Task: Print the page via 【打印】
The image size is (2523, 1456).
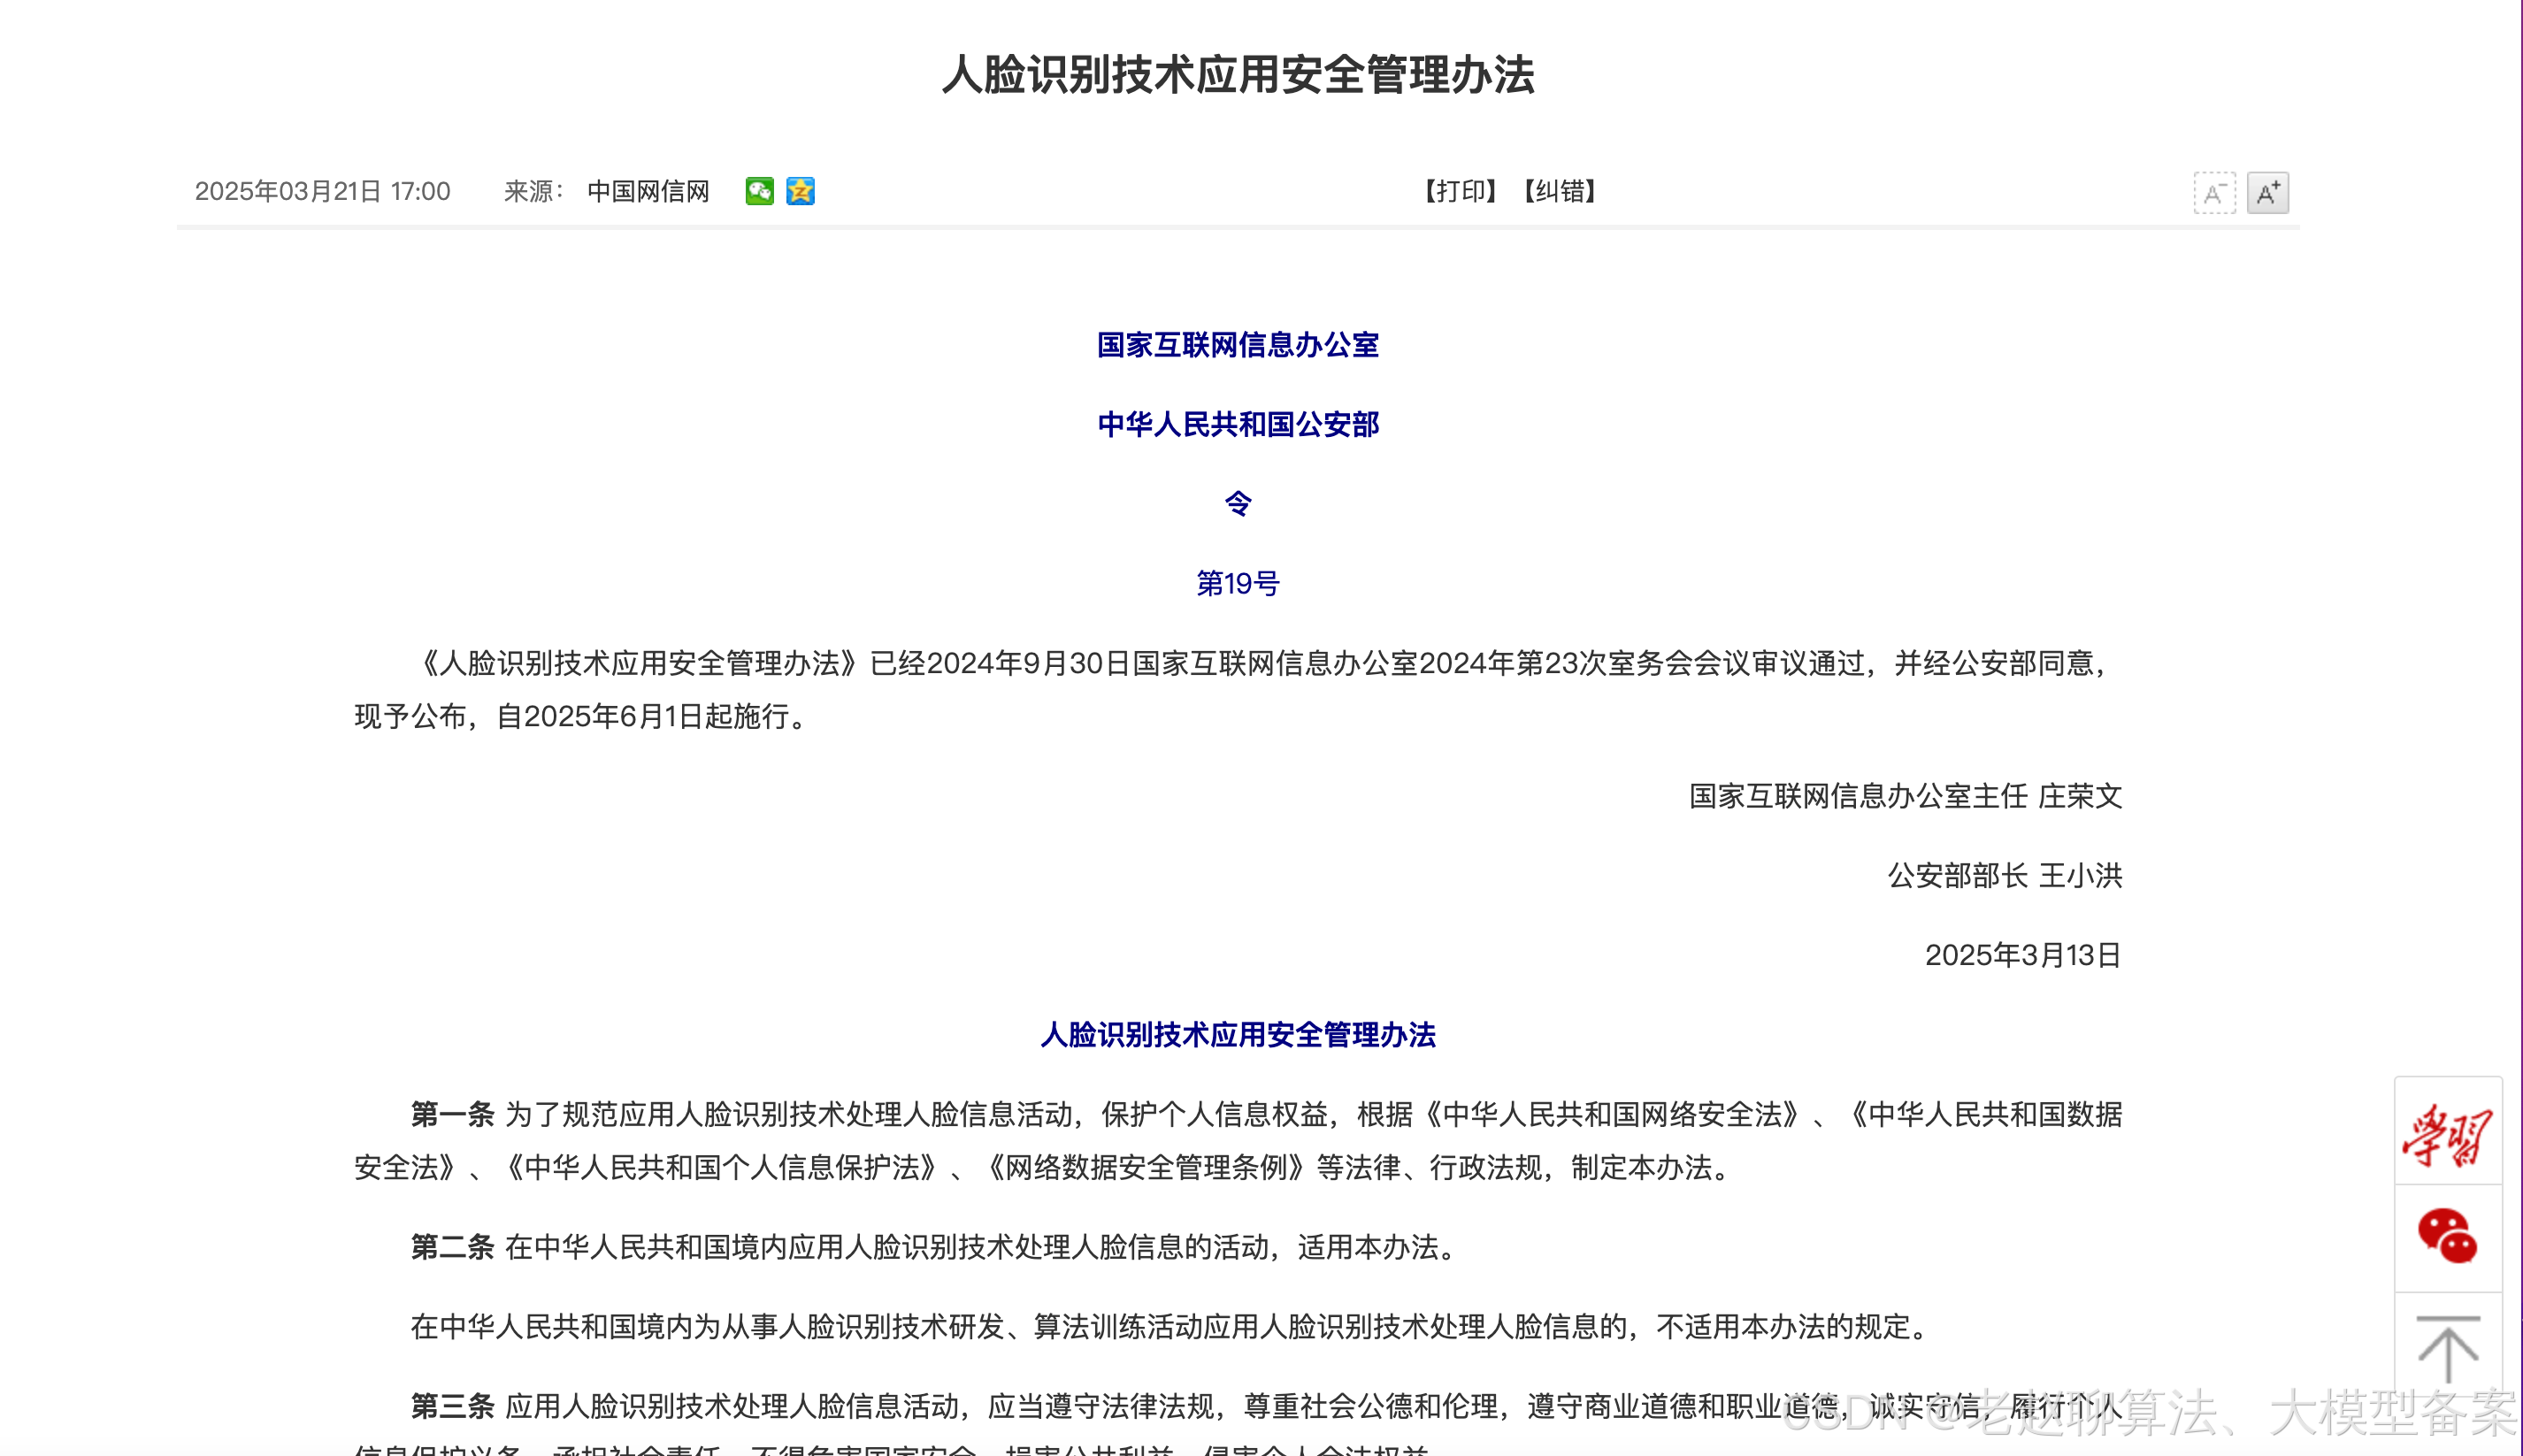Action: (1460, 191)
